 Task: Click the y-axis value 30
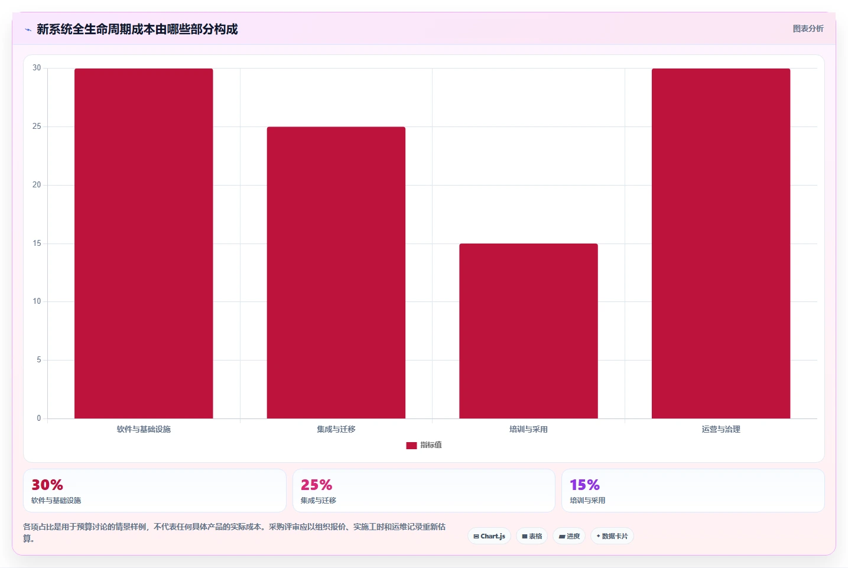[37, 68]
